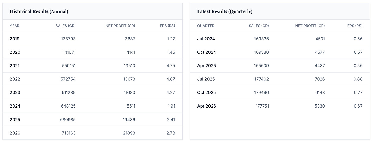Click the Oct 2025 sales value 179496

click(x=262, y=93)
